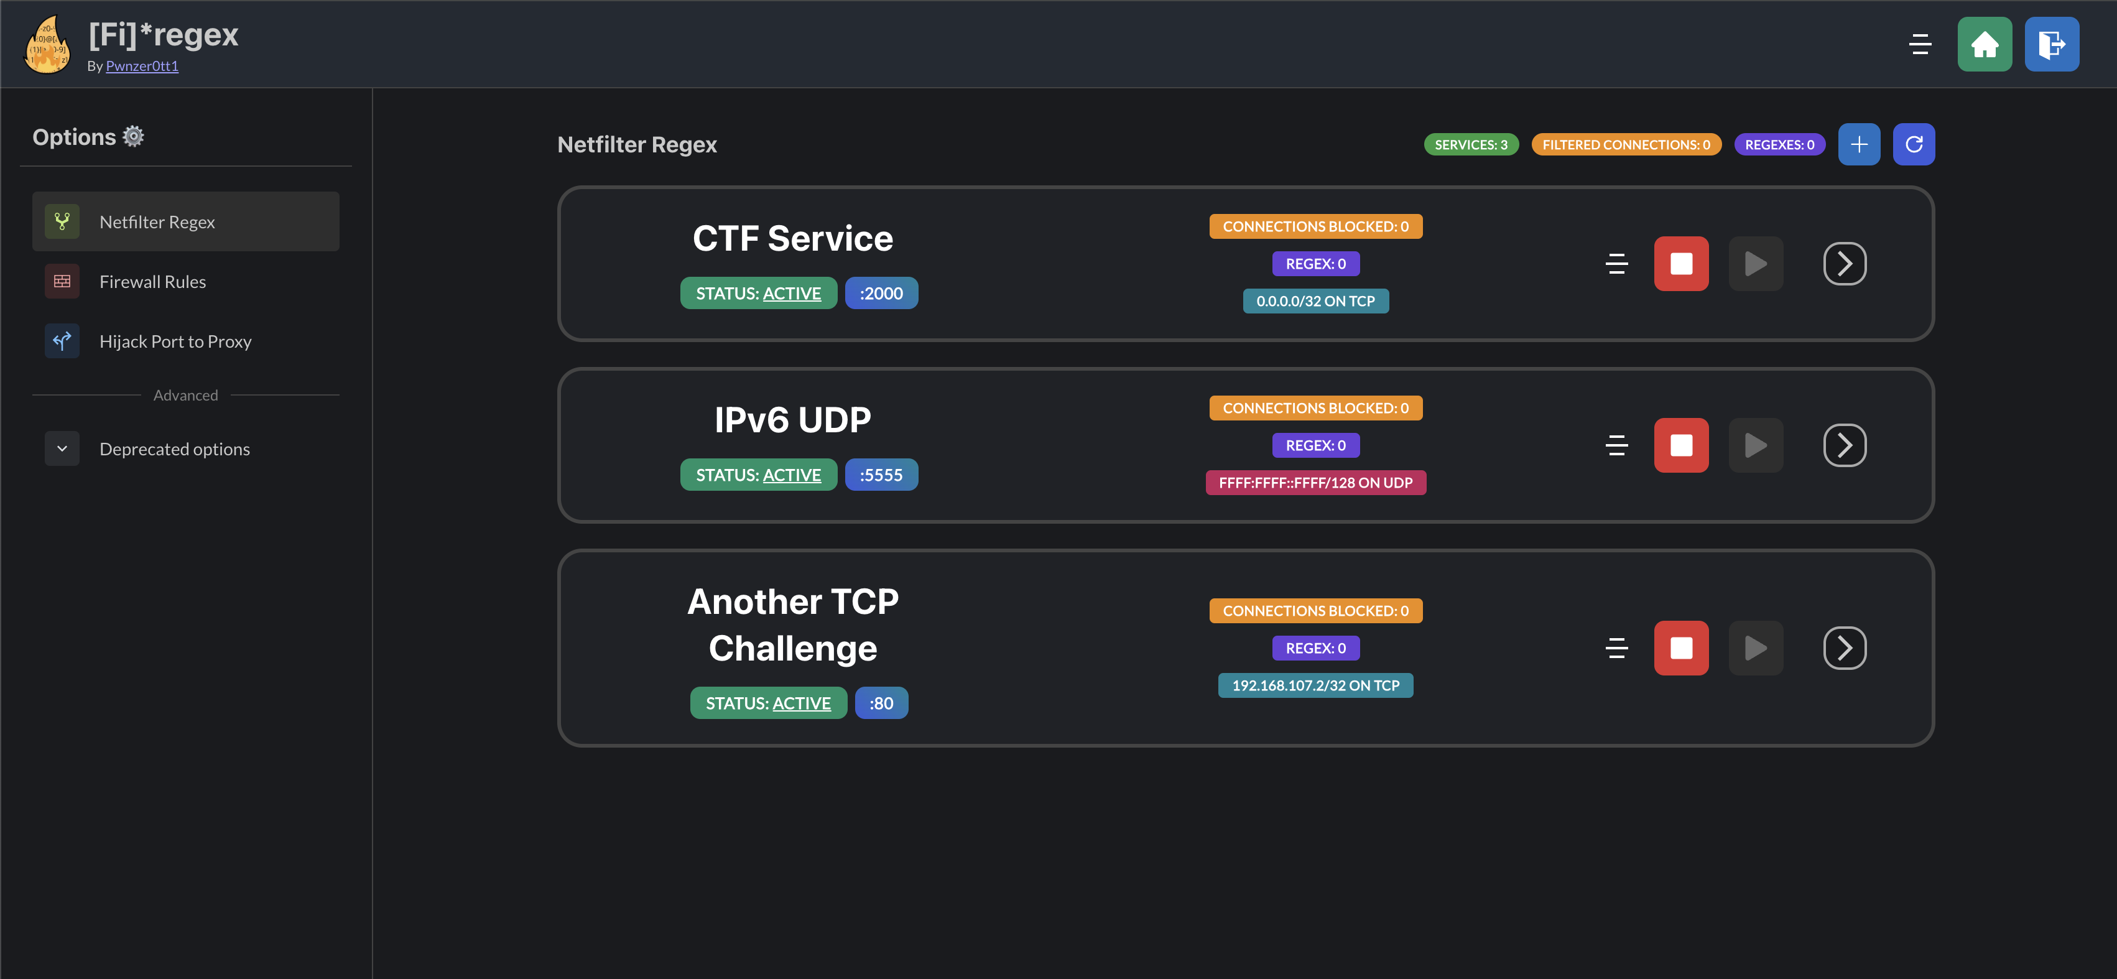This screenshot has width=2117, height=979.
Task: Expand the IPv6 UDP card
Action: [x=1845, y=445]
